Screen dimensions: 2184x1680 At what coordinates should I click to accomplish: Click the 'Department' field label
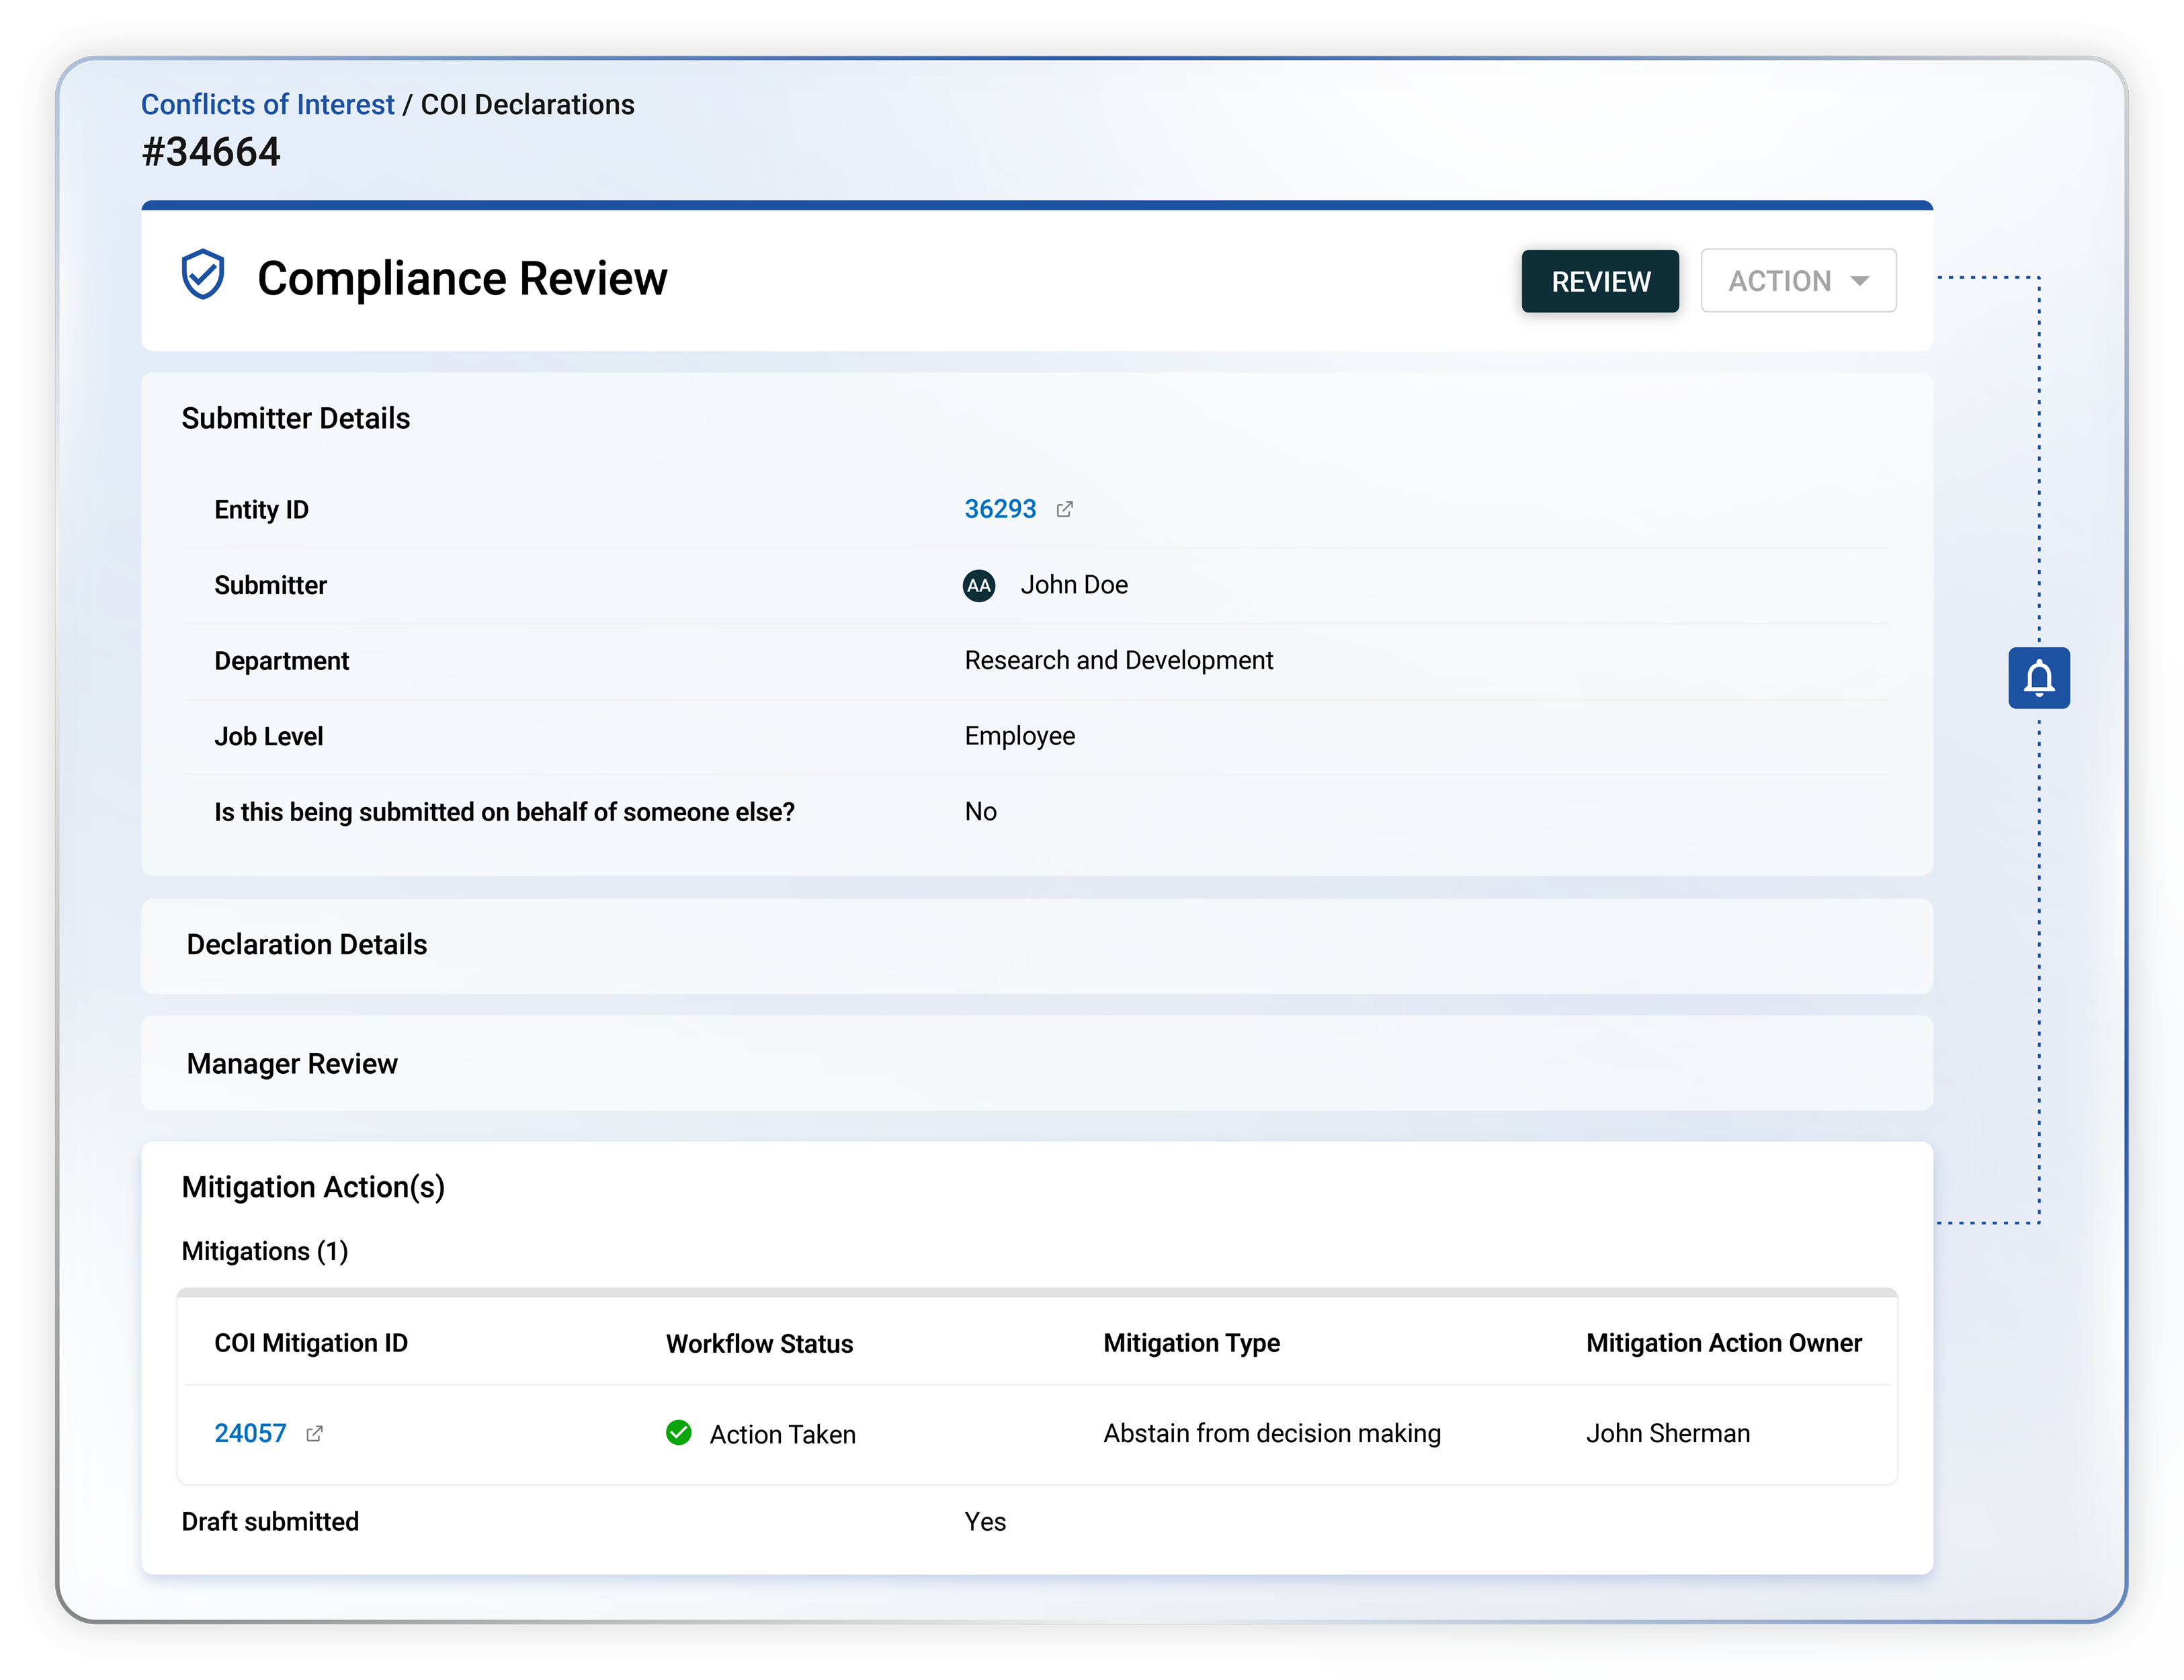[x=281, y=661]
